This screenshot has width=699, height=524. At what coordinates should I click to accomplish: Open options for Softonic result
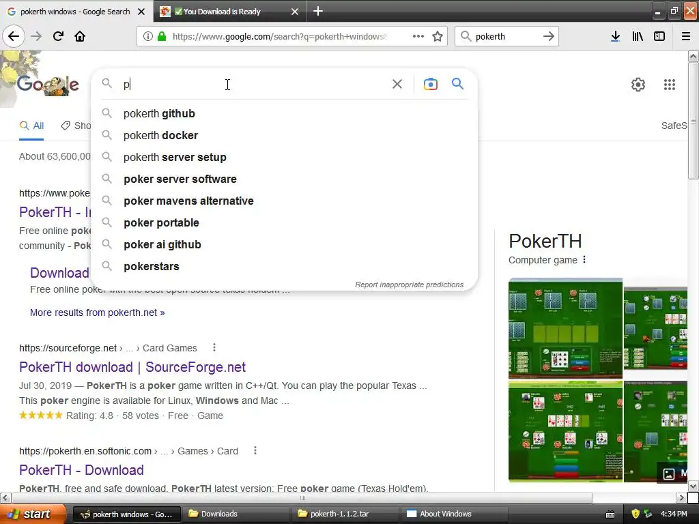[255, 450]
